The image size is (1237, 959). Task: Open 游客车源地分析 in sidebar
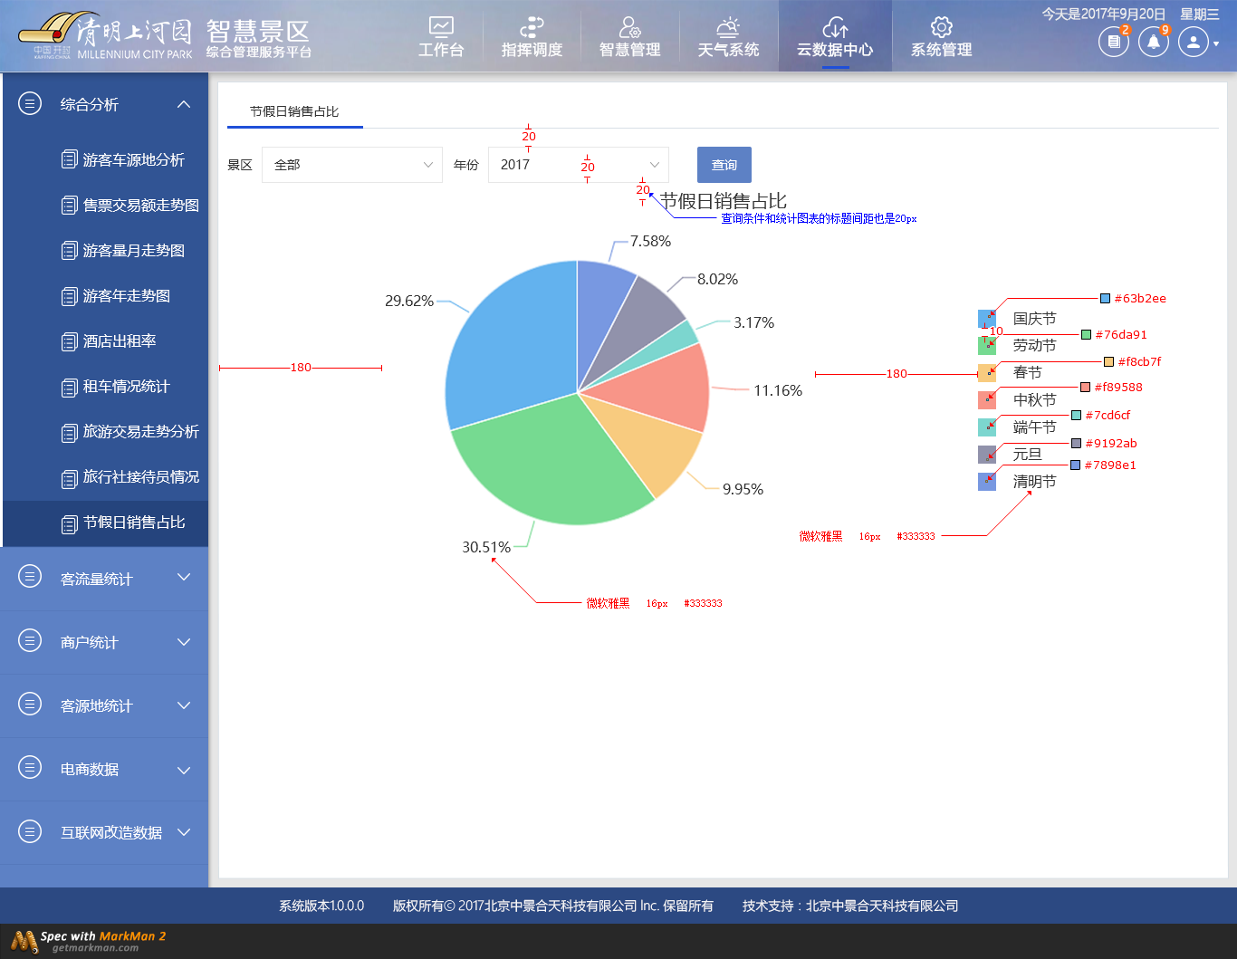(133, 160)
